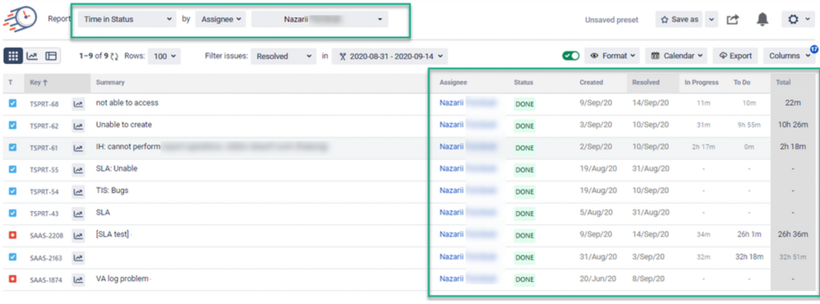Sort by Status column header

pos(523,83)
